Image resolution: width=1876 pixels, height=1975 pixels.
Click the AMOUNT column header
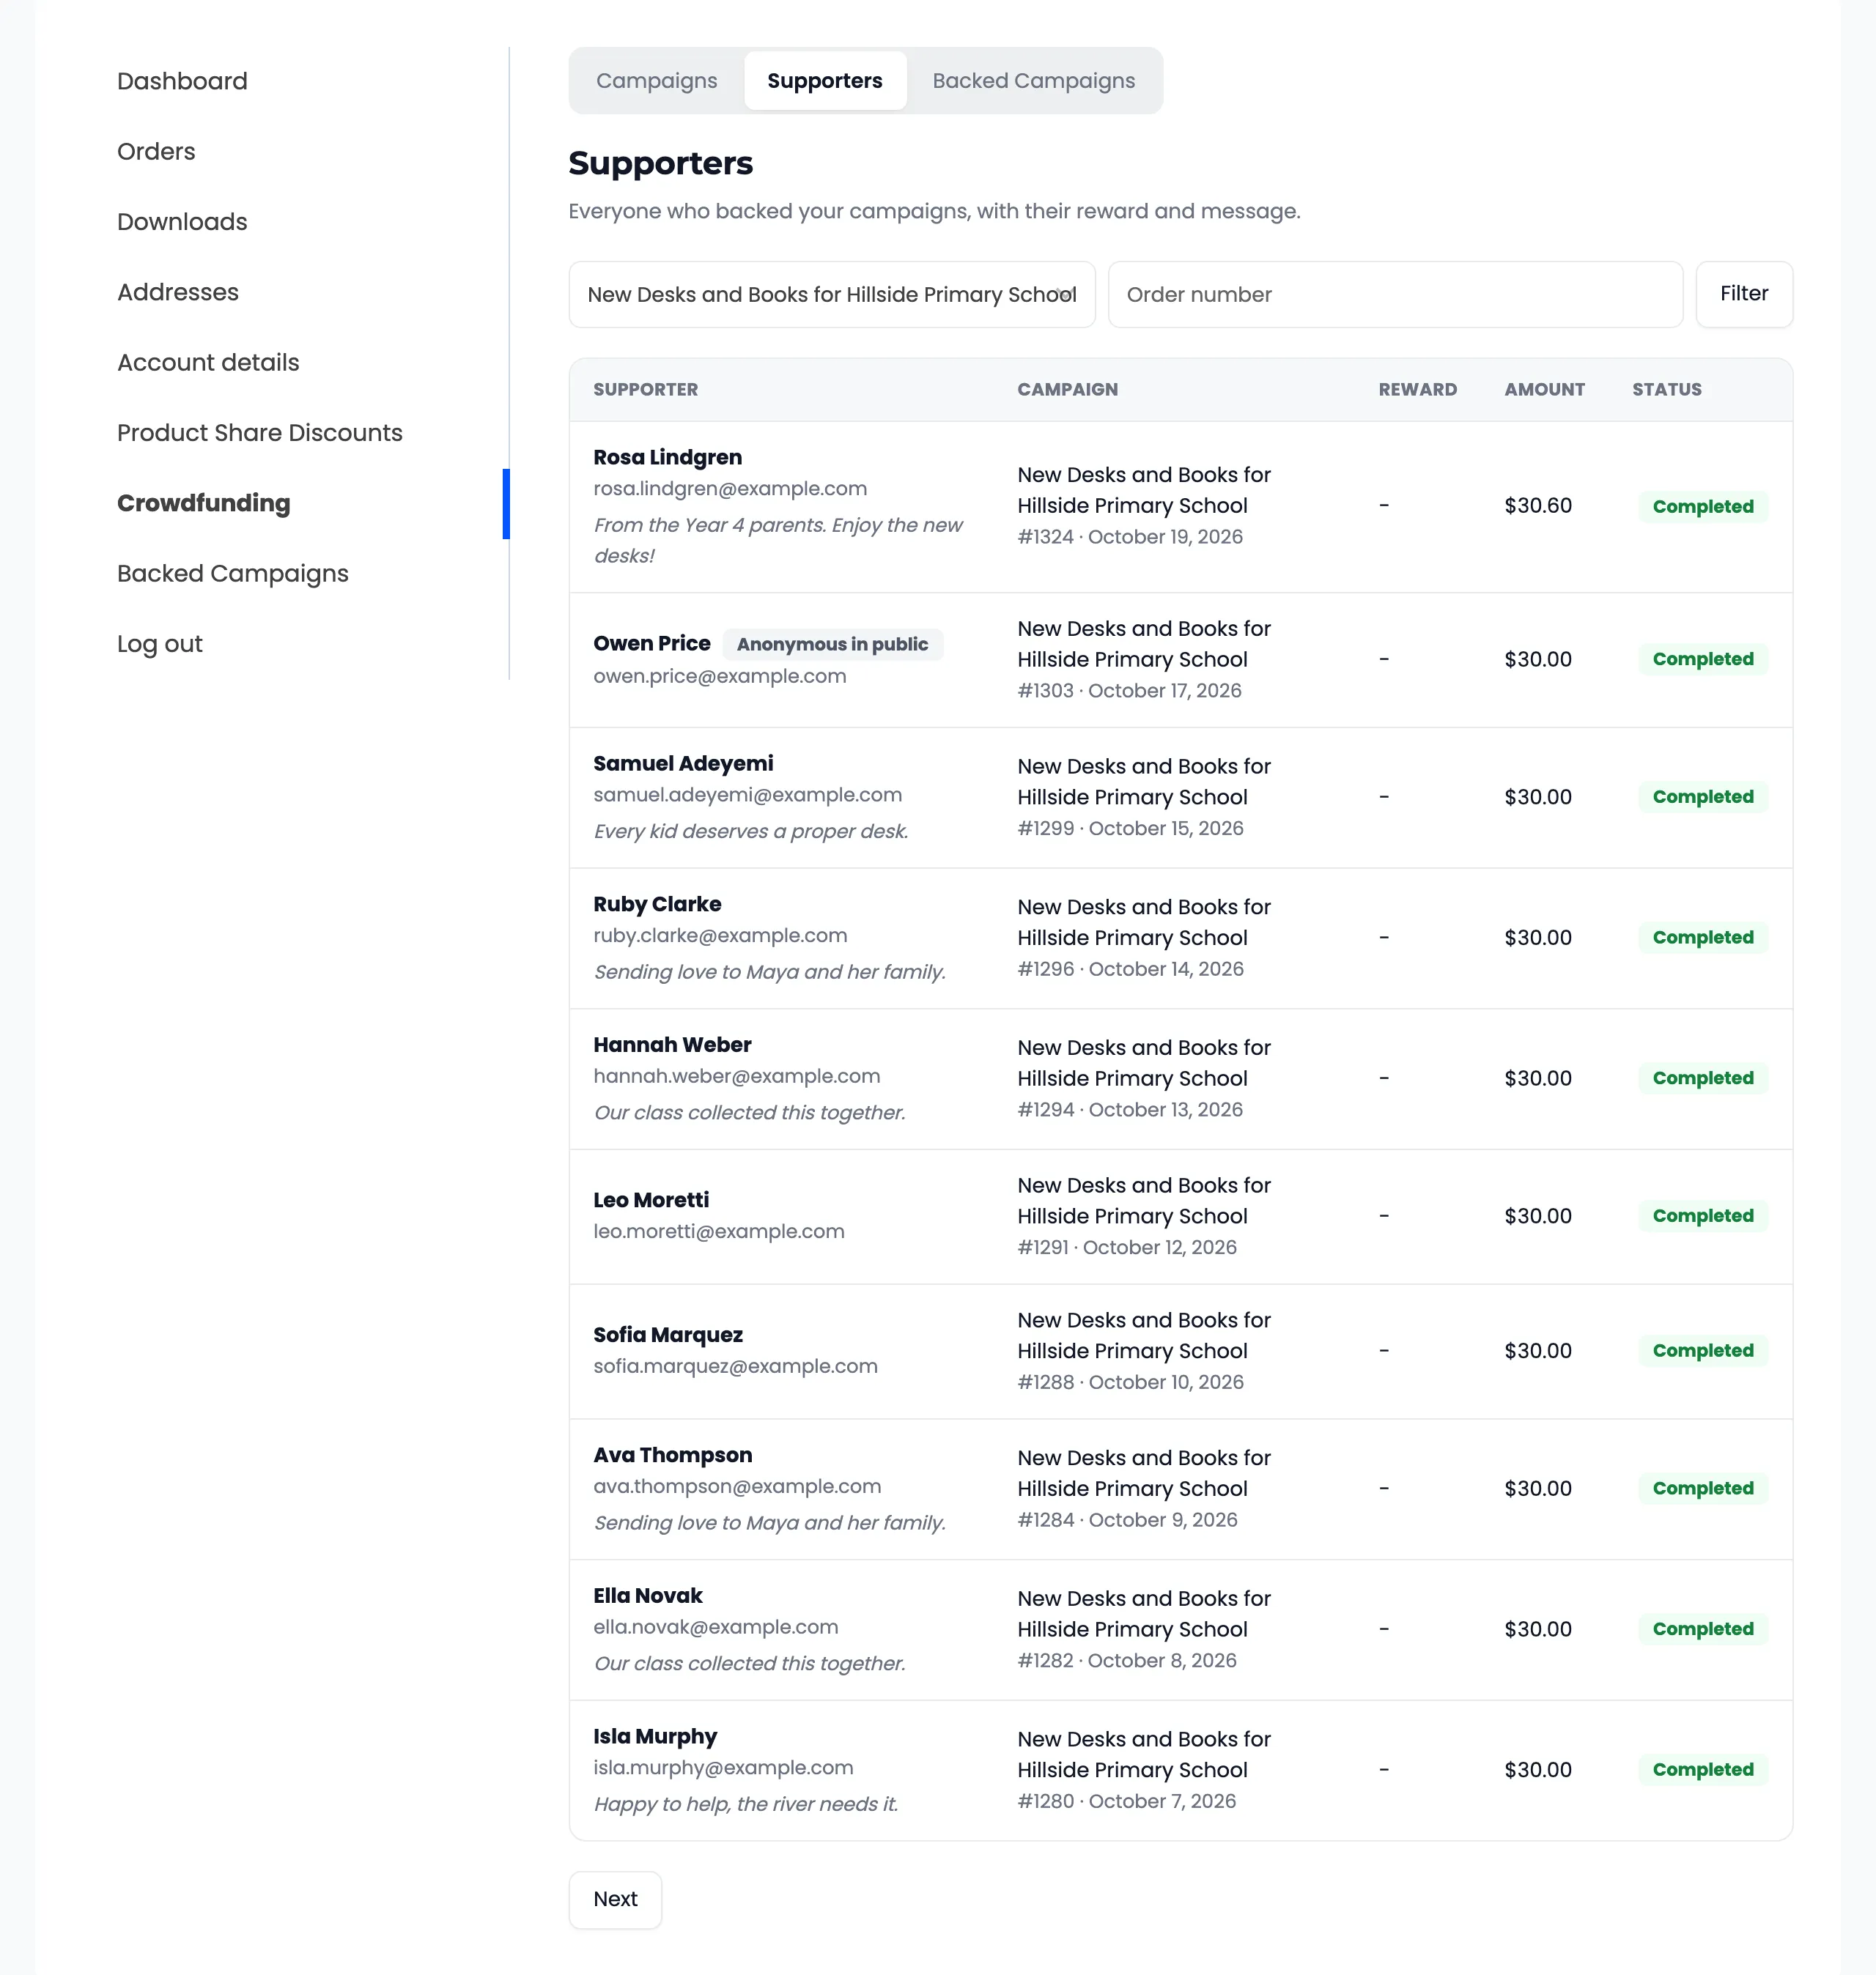click(1544, 390)
